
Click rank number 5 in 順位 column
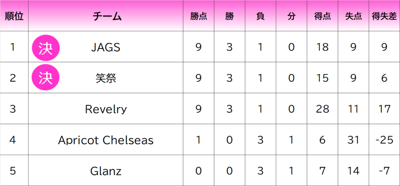(x=13, y=171)
